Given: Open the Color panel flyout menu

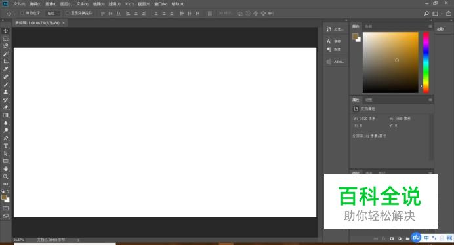Looking at the screenshot, I should pyautogui.click(x=430, y=26).
